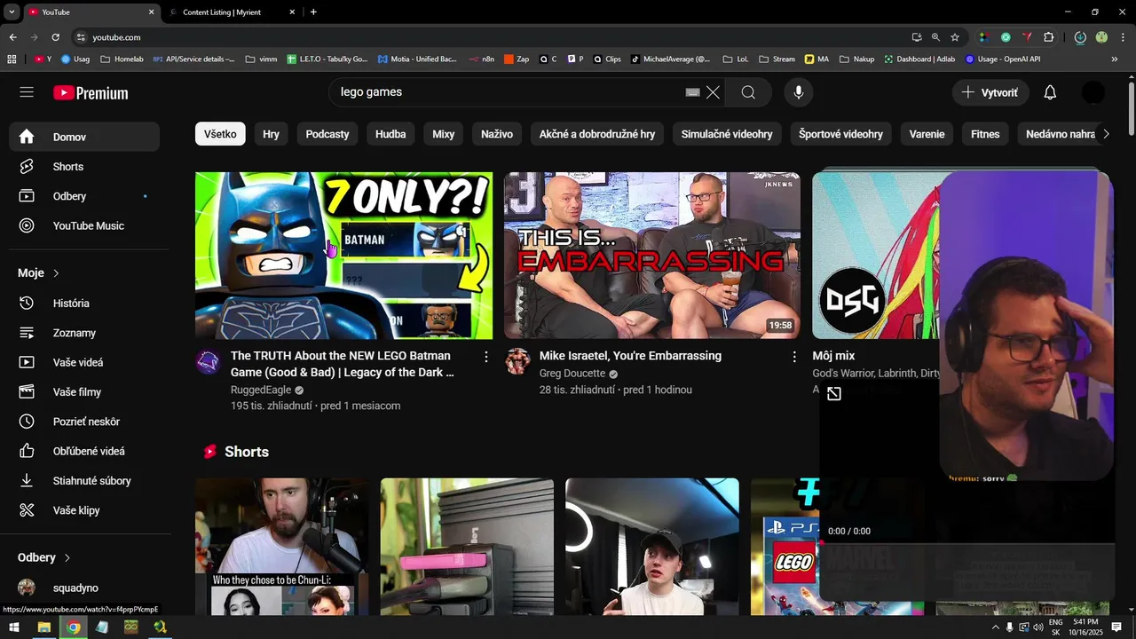Open the n8n bookmark
The width and height of the screenshot is (1136, 639).
point(483,59)
